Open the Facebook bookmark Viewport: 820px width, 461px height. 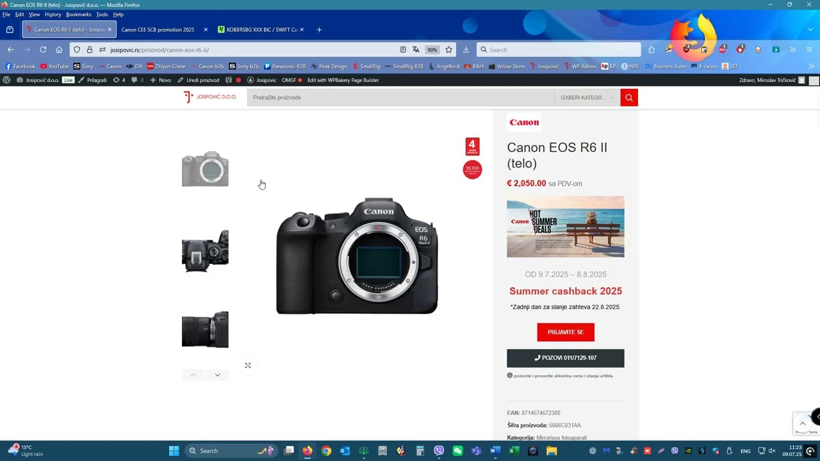(x=20, y=66)
